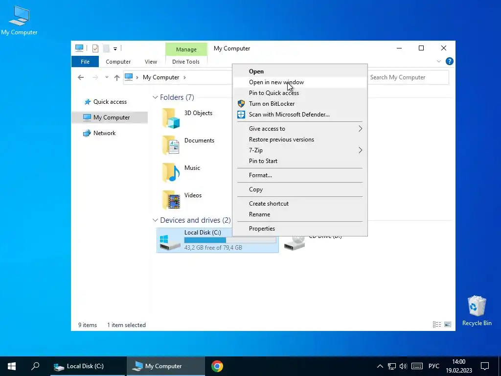
Task: Select Quick access in the navigation pane
Action: [110, 102]
